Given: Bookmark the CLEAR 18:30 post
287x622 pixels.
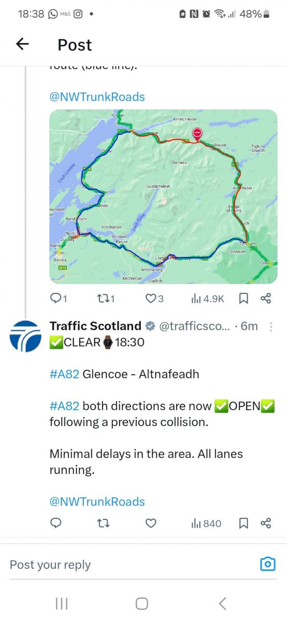Looking at the screenshot, I should pos(243,524).
